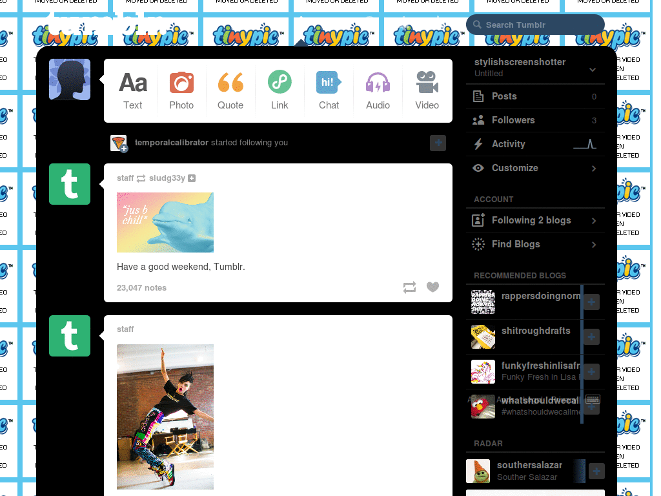View 23,047 notes on post
The width and height of the screenshot is (661, 496).
point(141,287)
